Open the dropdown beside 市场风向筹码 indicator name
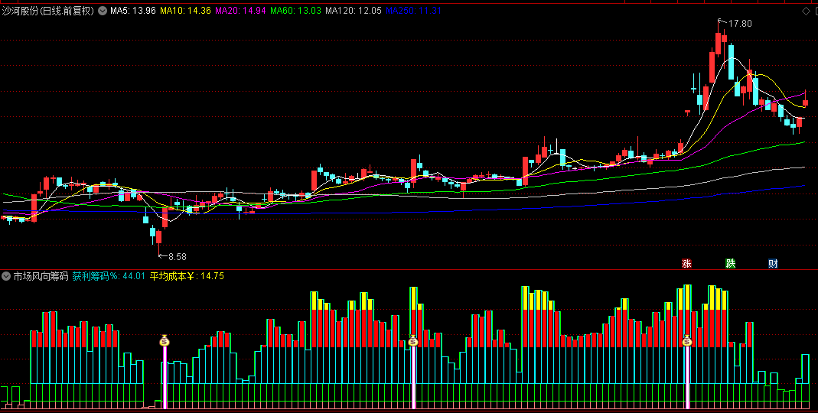This screenshot has width=818, height=413. (x=6, y=276)
